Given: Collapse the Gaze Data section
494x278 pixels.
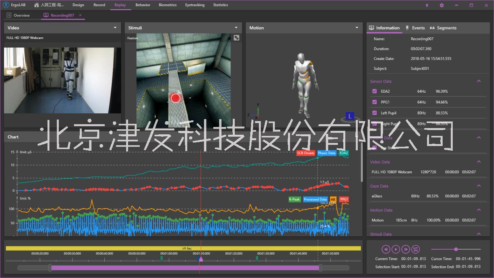Looking at the screenshot, I should coord(479,186).
